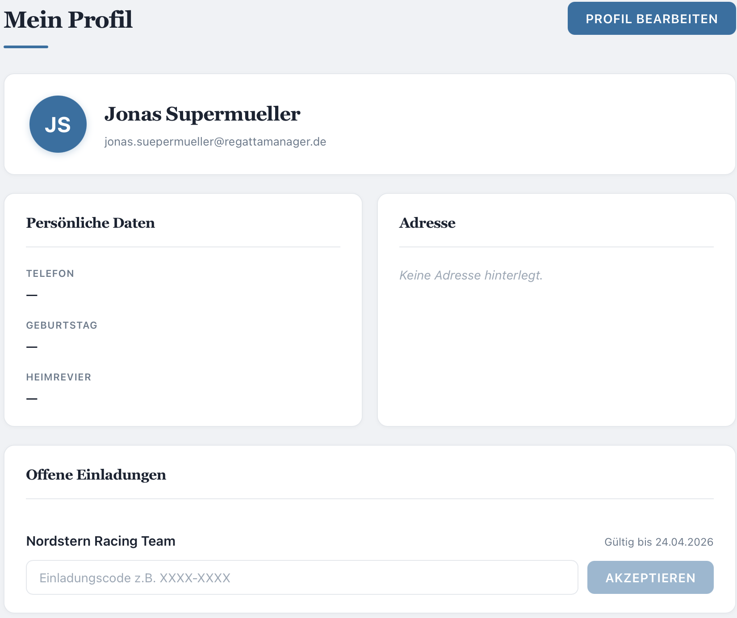Click the Jonas Supermueller name heading

tap(202, 114)
